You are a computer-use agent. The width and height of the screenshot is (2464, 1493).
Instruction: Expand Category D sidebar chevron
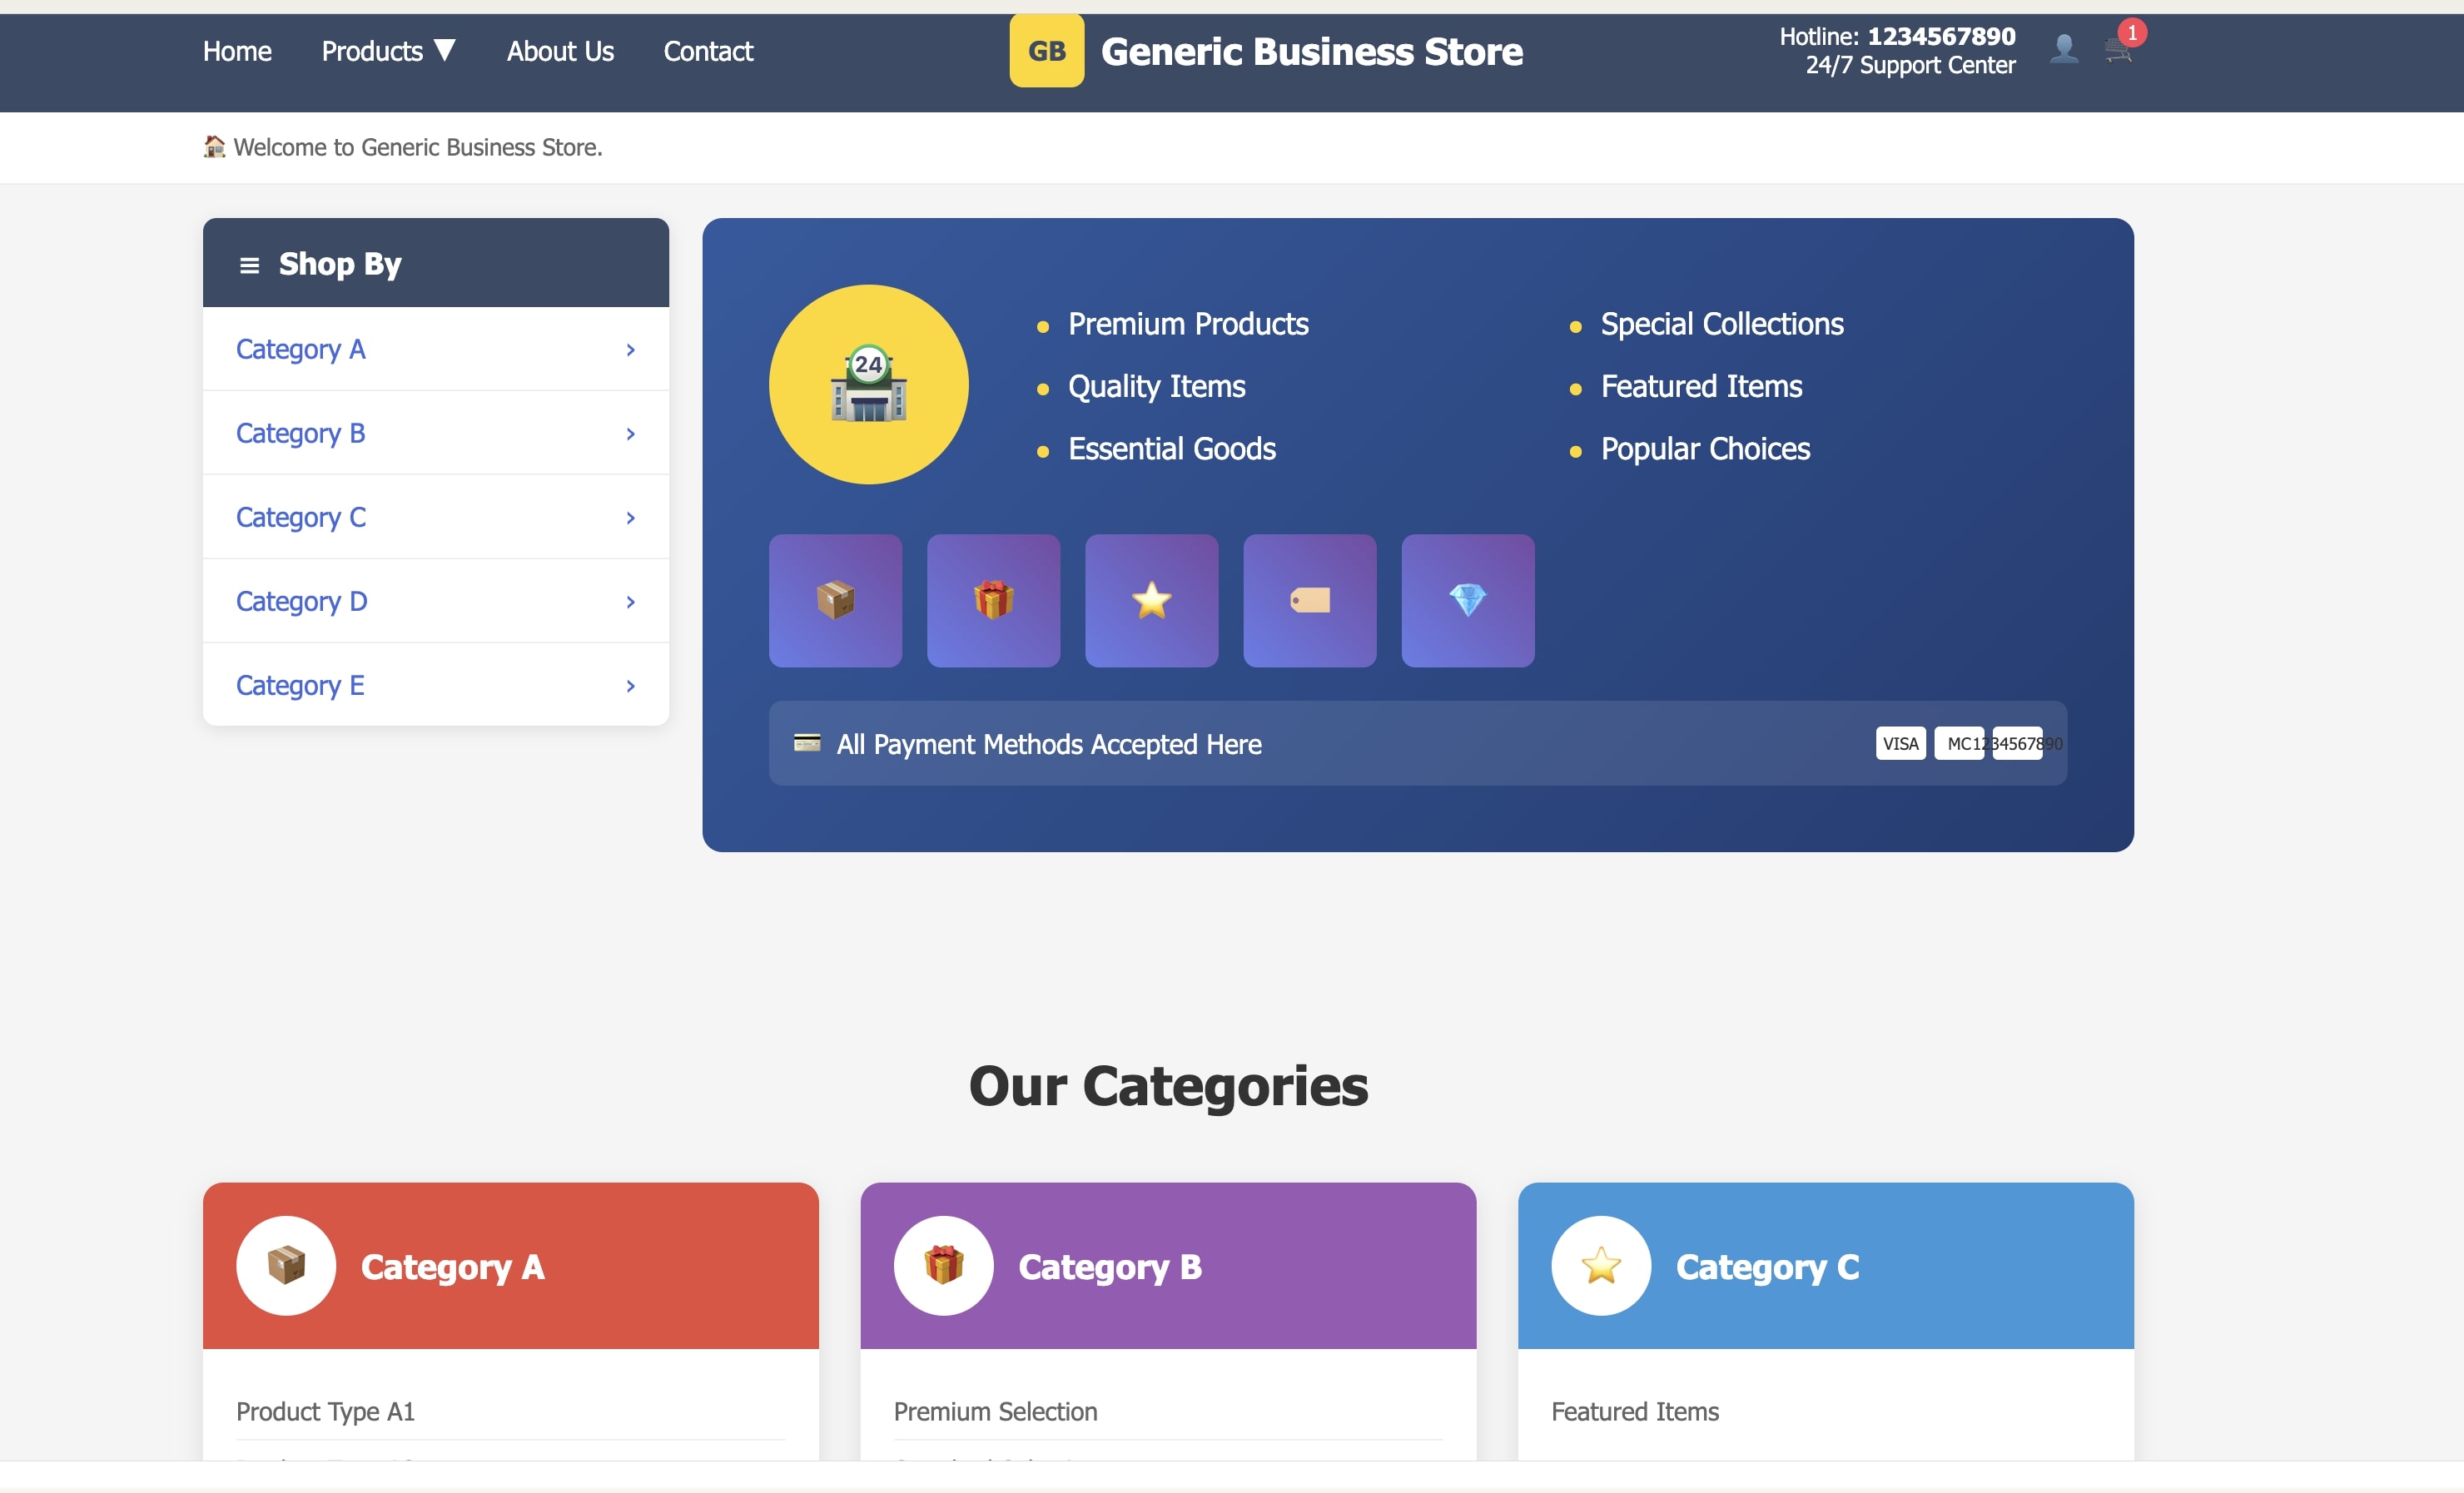click(x=630, y=602)
